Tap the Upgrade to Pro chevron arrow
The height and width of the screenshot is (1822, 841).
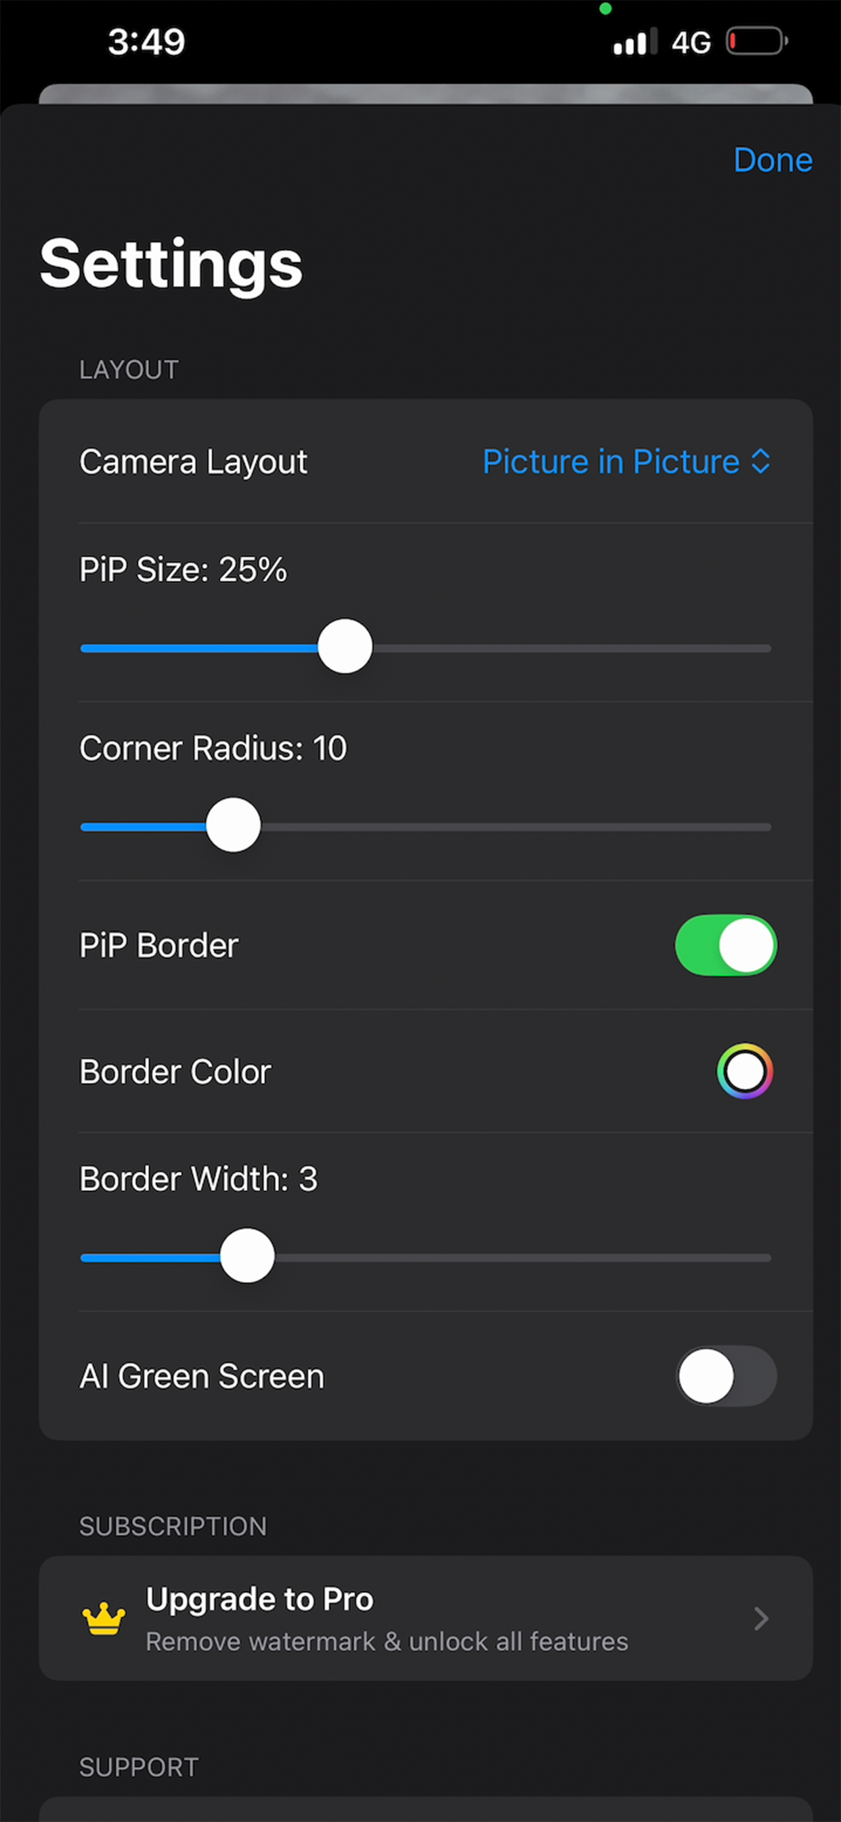click(761, 1618)
